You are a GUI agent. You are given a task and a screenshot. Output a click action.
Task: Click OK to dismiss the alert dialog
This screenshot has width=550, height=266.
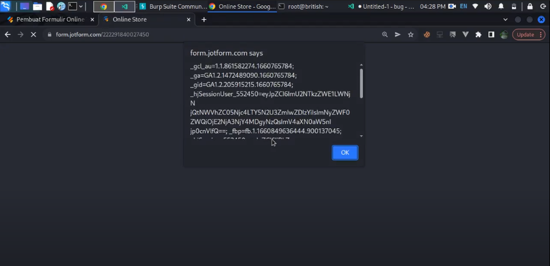pyautogui.click(x=345, y=152)
